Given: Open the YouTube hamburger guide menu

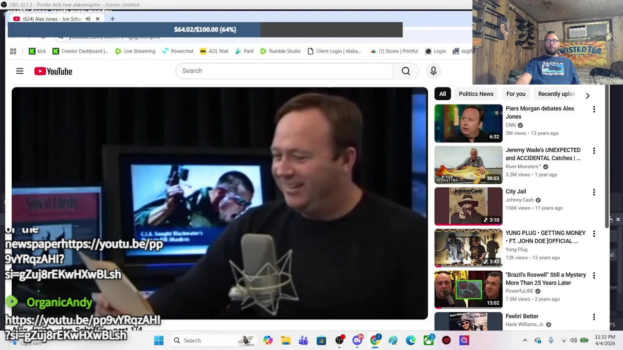Looking at the screenshot, I should point(19,71).
